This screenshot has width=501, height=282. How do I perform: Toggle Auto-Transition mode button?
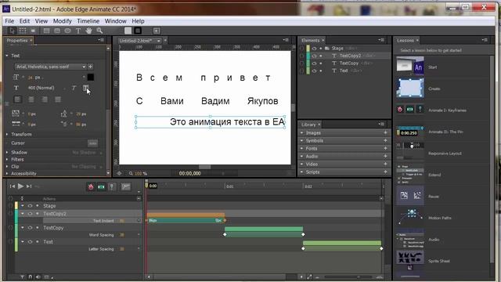(x=101, y=186)
